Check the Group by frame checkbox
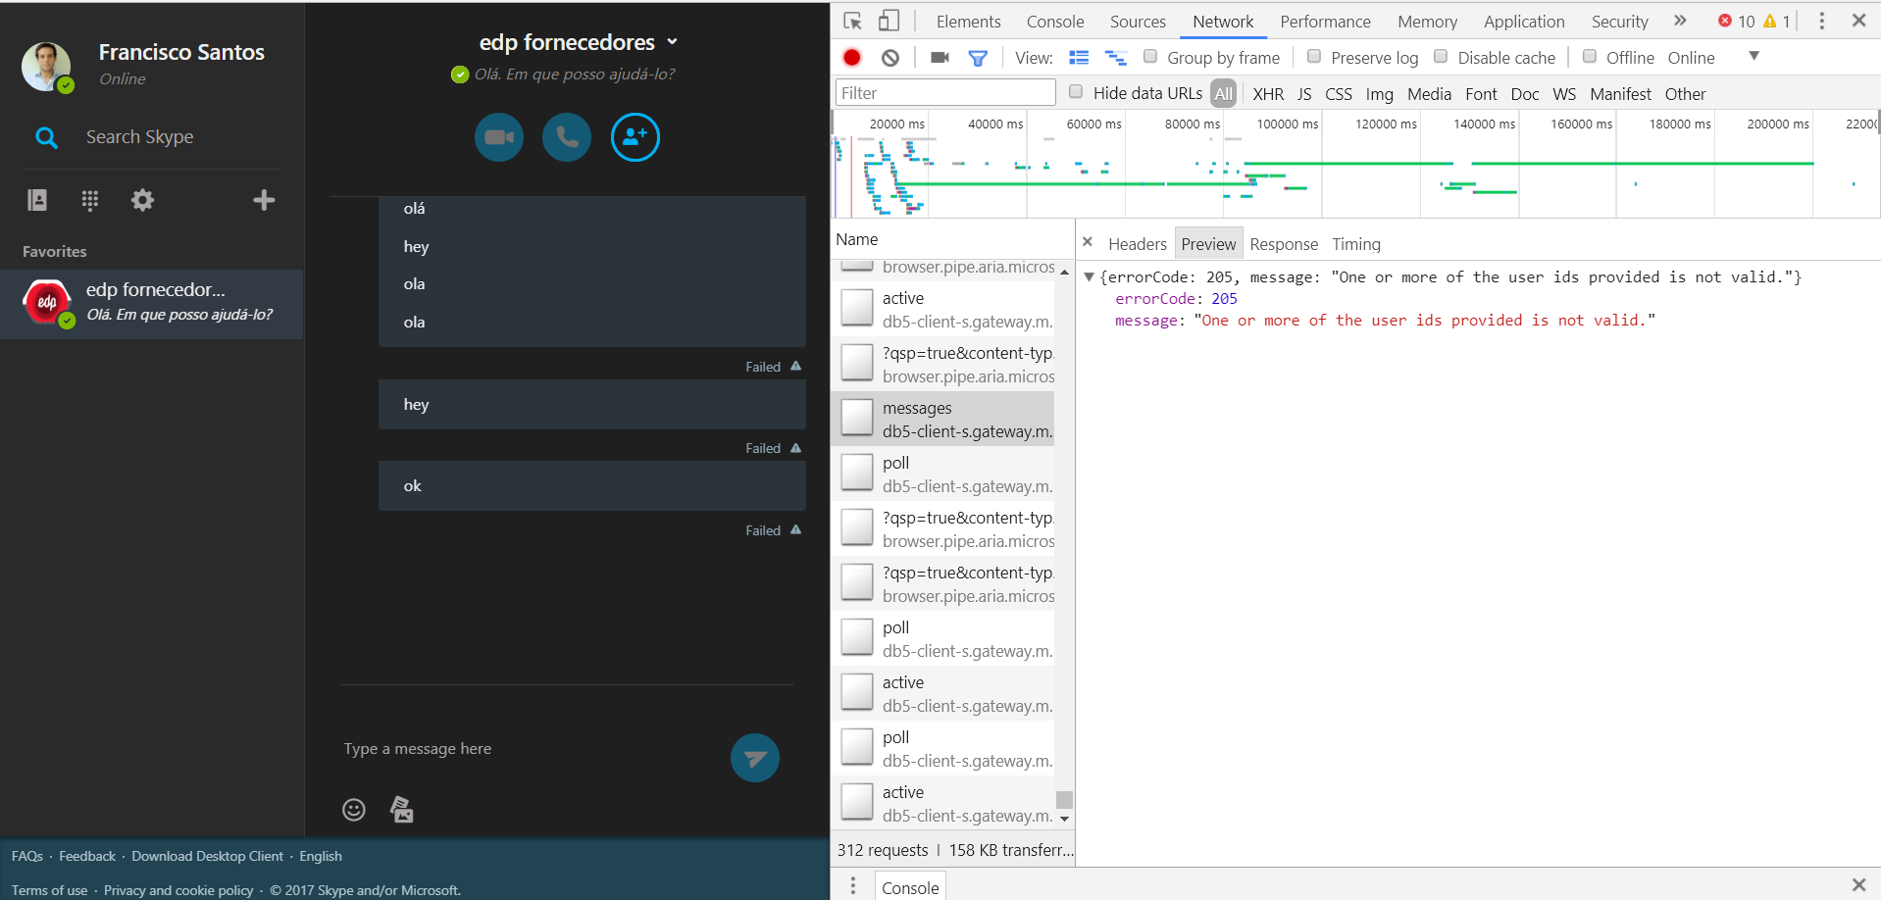 pos(1150,57)
